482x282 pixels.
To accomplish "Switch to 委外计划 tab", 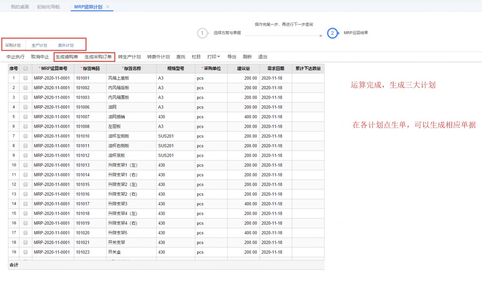I will (x=66, y=45).
